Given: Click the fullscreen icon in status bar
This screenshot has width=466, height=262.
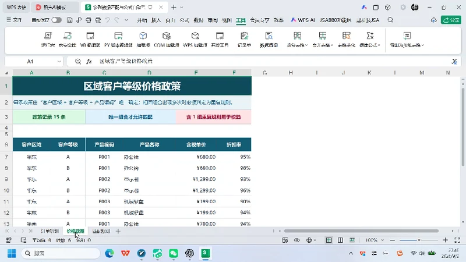Looking at the screenshot, I should pyautogui.click(x=457, y=240).
